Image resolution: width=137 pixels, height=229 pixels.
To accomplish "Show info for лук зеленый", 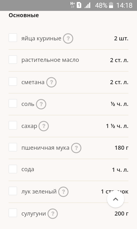I will 63,192.
